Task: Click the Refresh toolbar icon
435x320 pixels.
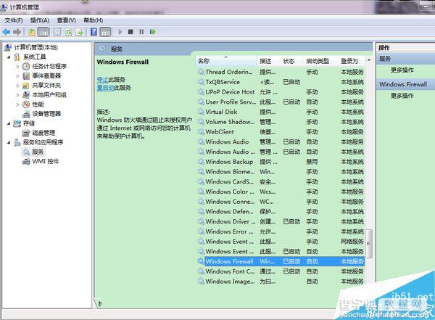Action: (68, 32)
